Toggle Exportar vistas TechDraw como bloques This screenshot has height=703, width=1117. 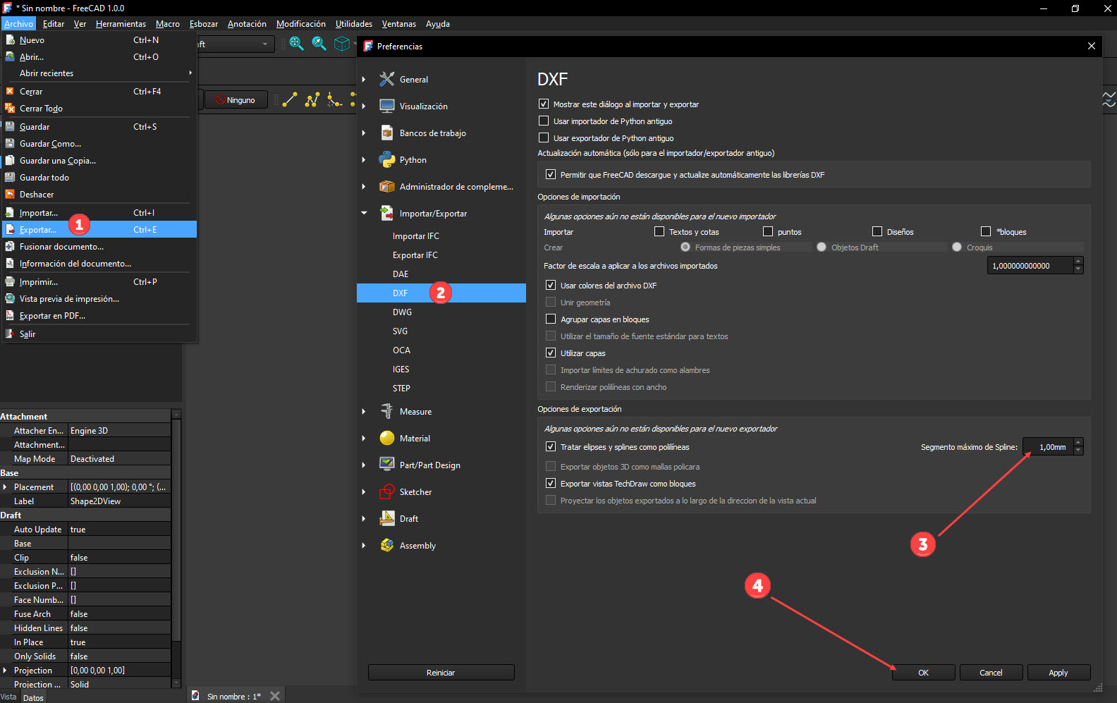pos(551,483)
